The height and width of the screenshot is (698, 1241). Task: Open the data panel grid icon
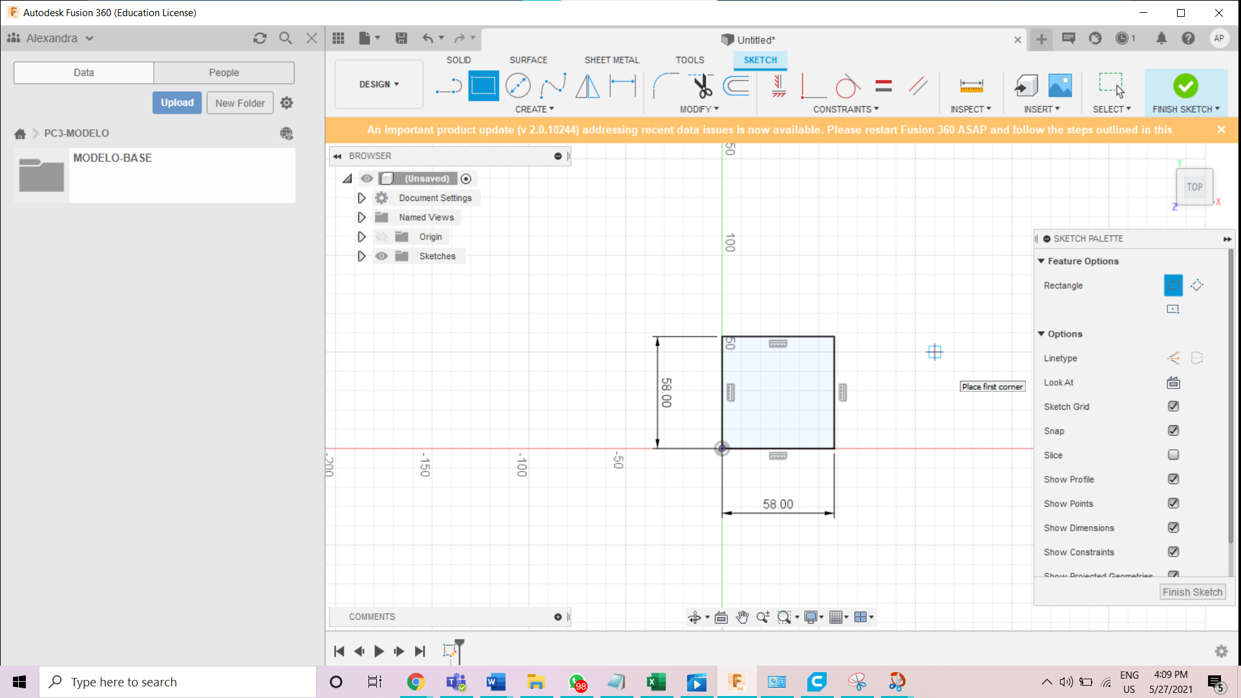(x=339, y=38)
